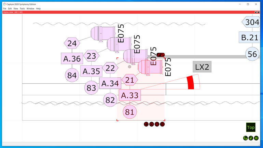Toggle the Top view cube

click(251, 127)
